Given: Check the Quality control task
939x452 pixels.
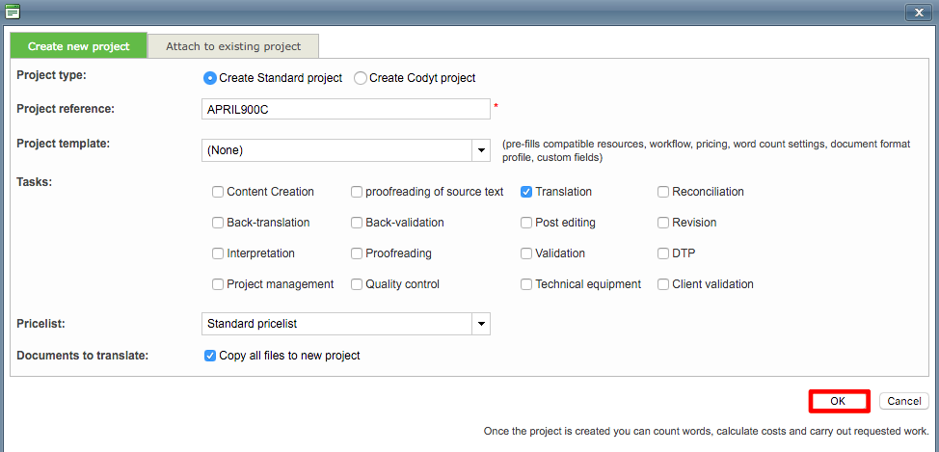Looking at the screenshot, I should tap(357, 284).
